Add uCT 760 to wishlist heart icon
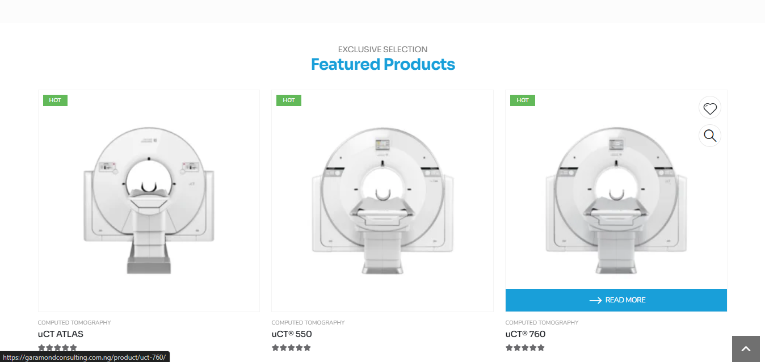 pyautogui.click(x=710, y=108)
